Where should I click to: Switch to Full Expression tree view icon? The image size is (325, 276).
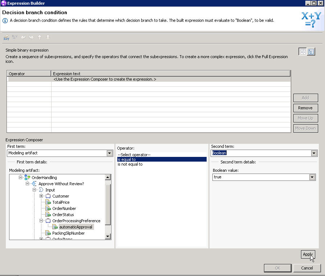pyautogui.click(x=311, y=52)
